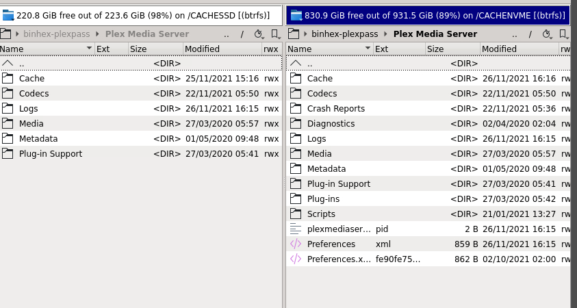Click the panel divider handle between the two panes
This screenshot has width=577, height=308.
(x=284, y=182)
